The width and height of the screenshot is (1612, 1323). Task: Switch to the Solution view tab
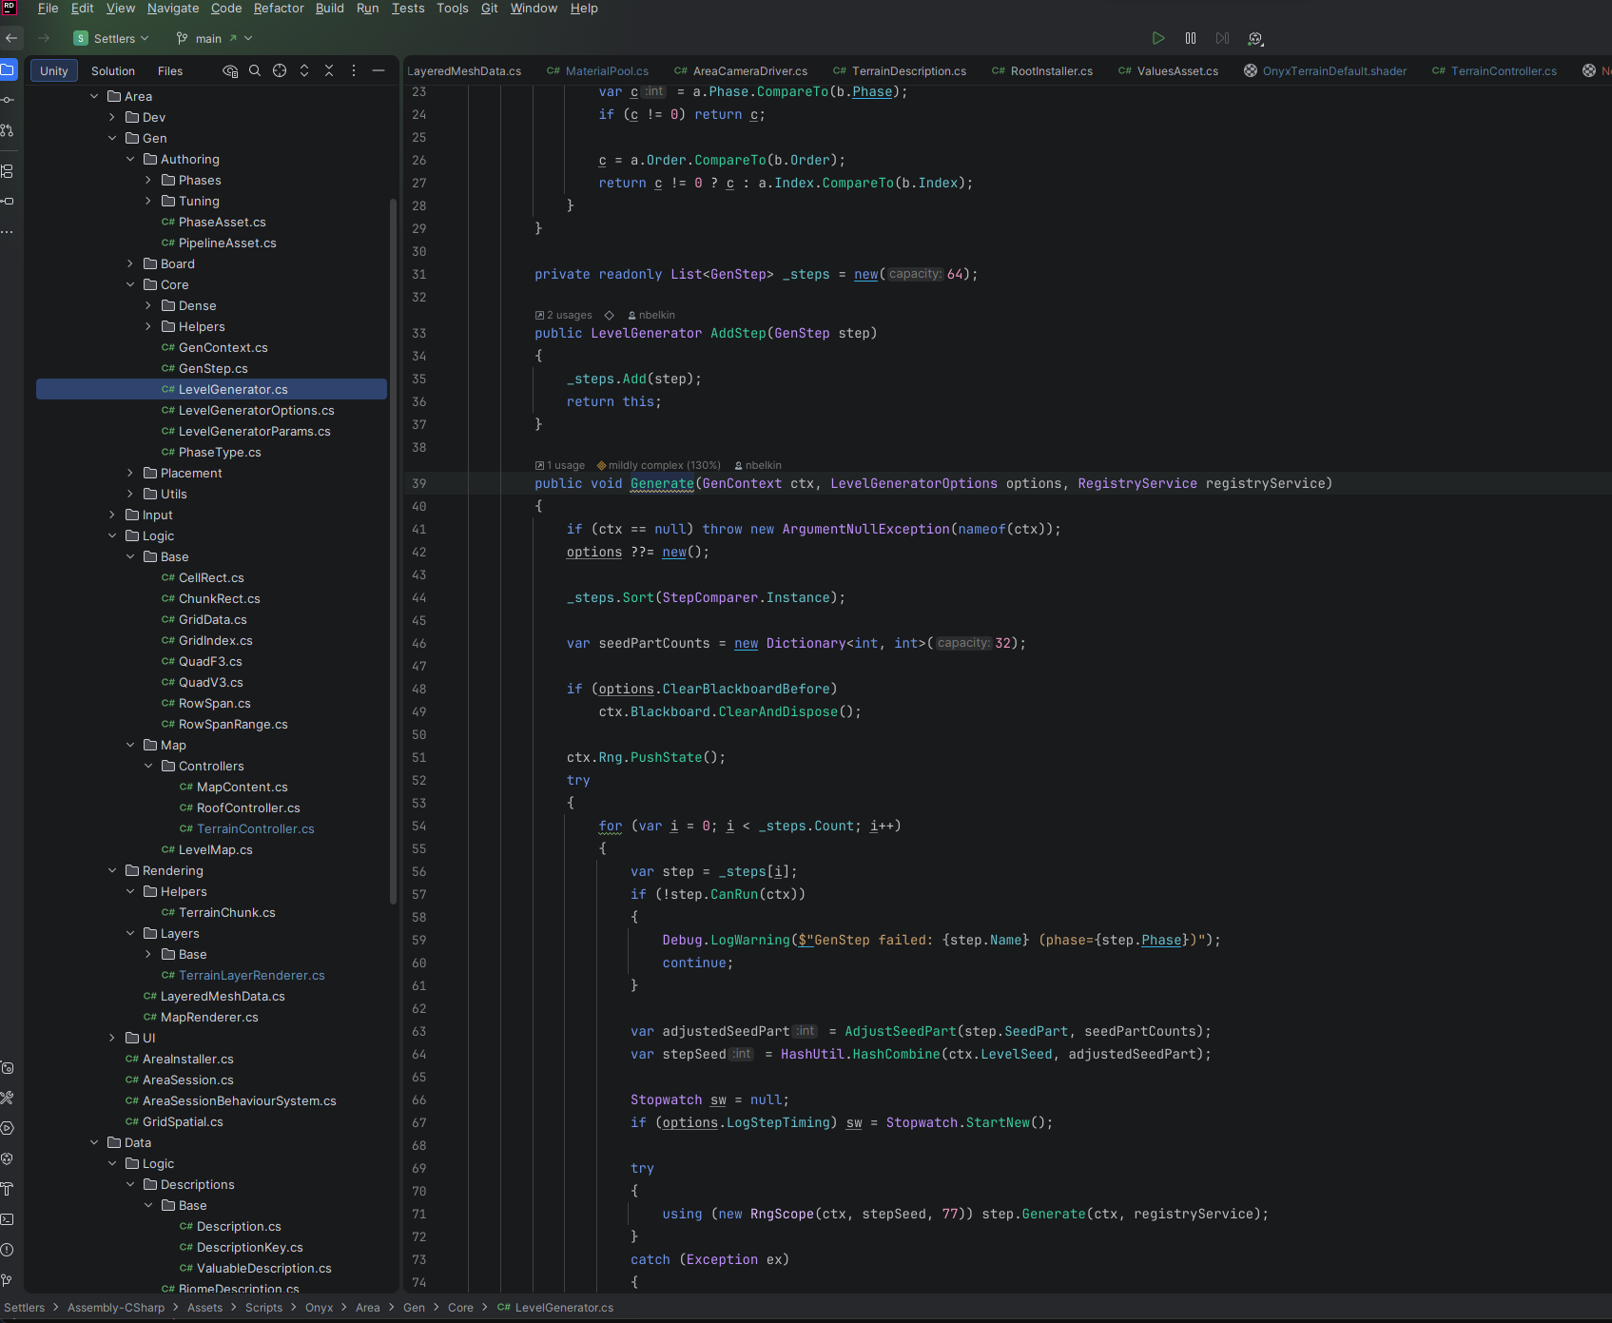point(113,71)
